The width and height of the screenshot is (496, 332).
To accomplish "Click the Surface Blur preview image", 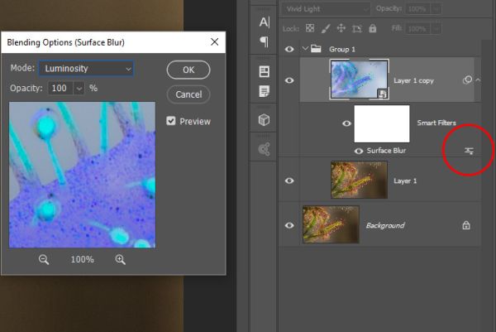I will [x=82, y=175].
